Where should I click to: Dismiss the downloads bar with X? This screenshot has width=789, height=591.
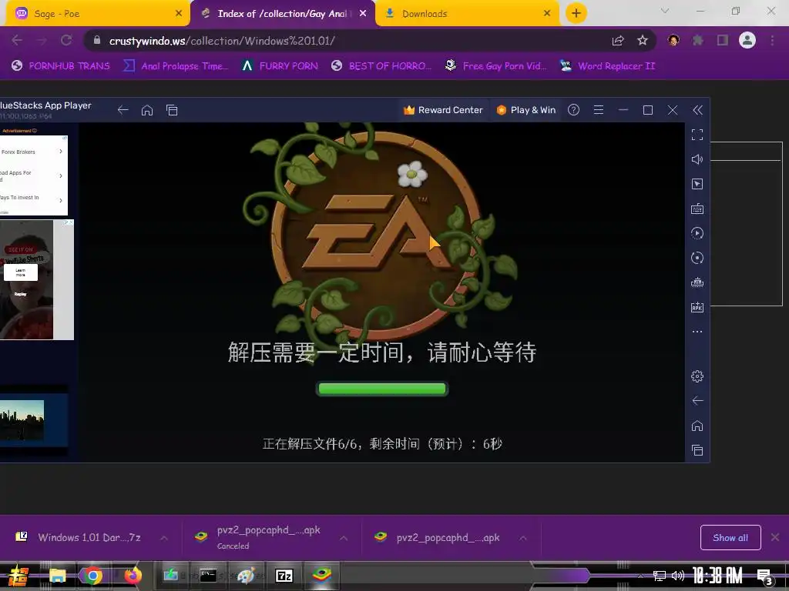coord(775,537)
